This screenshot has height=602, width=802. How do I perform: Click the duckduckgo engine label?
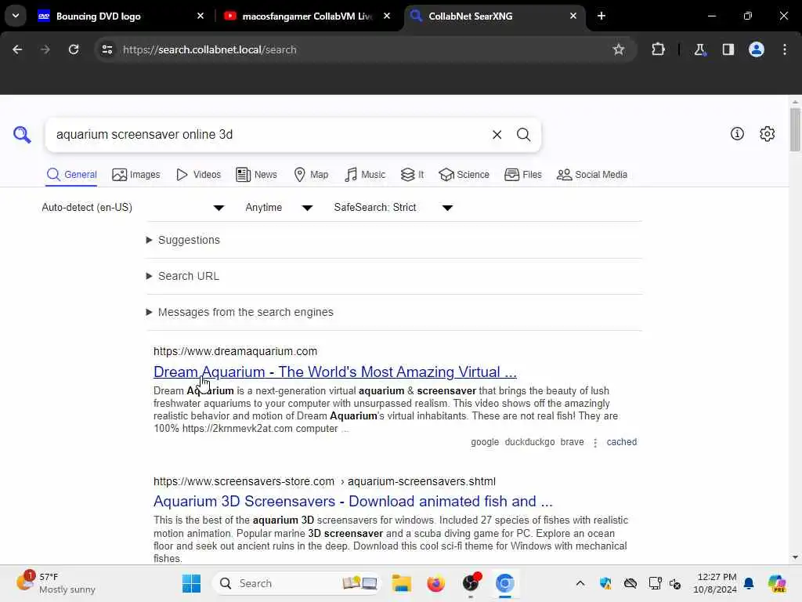[x=529, y=442]
